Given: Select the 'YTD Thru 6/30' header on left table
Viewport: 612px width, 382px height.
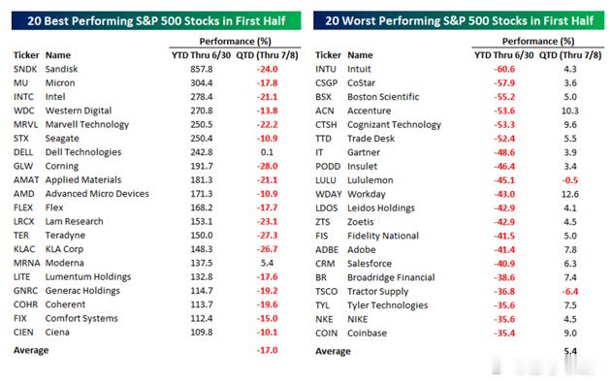Looking at the screenshot, I should [201, 55].
